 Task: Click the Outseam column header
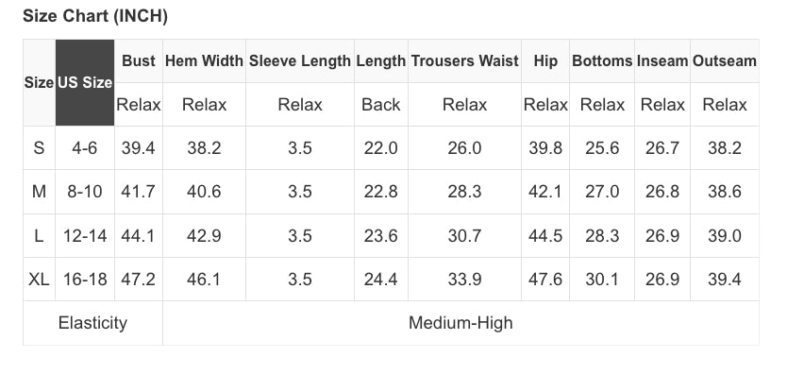[x=725, y=60]
